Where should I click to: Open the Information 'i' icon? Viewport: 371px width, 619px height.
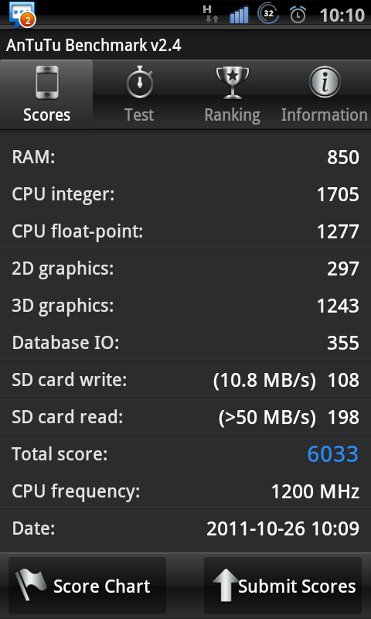pos(325,82)
